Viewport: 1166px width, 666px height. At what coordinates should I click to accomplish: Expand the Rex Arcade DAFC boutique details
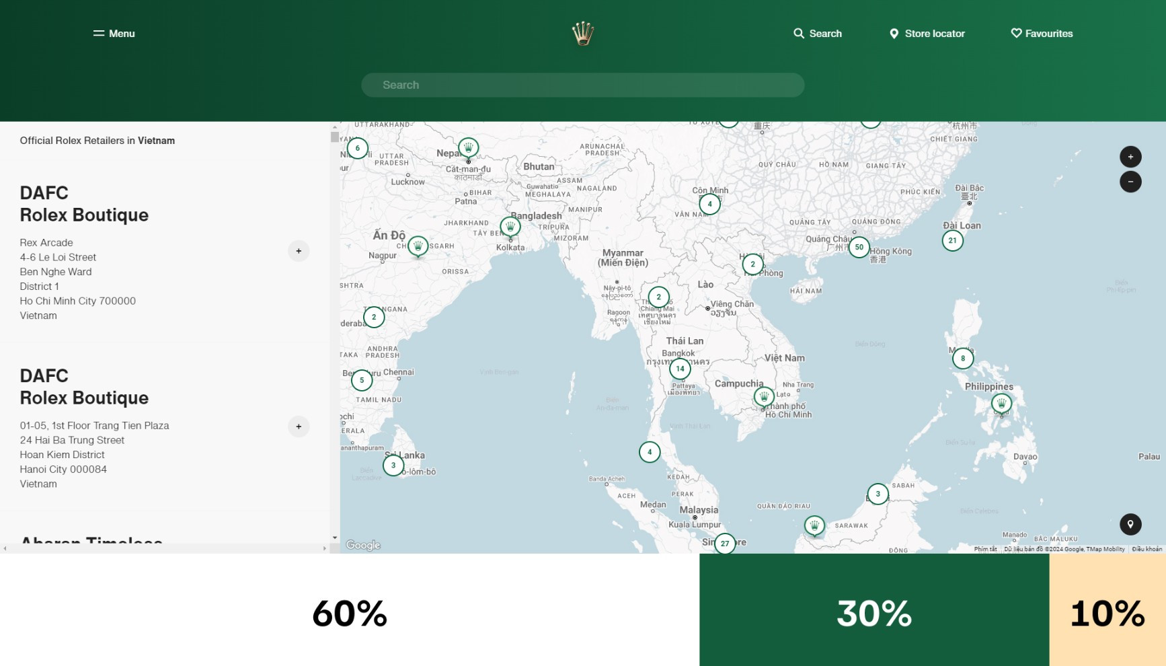pyautogui.click(x=299, y=251)
